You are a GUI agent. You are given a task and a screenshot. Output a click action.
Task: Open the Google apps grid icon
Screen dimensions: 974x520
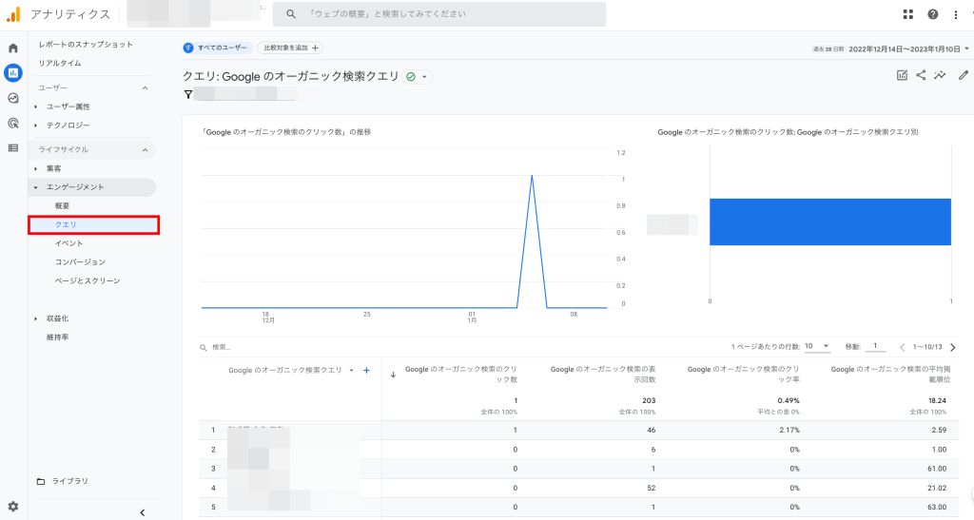907,14
